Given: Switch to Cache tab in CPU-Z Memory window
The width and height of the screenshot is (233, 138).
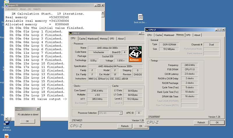Looking at the screenshot, I should coord(158,35).
